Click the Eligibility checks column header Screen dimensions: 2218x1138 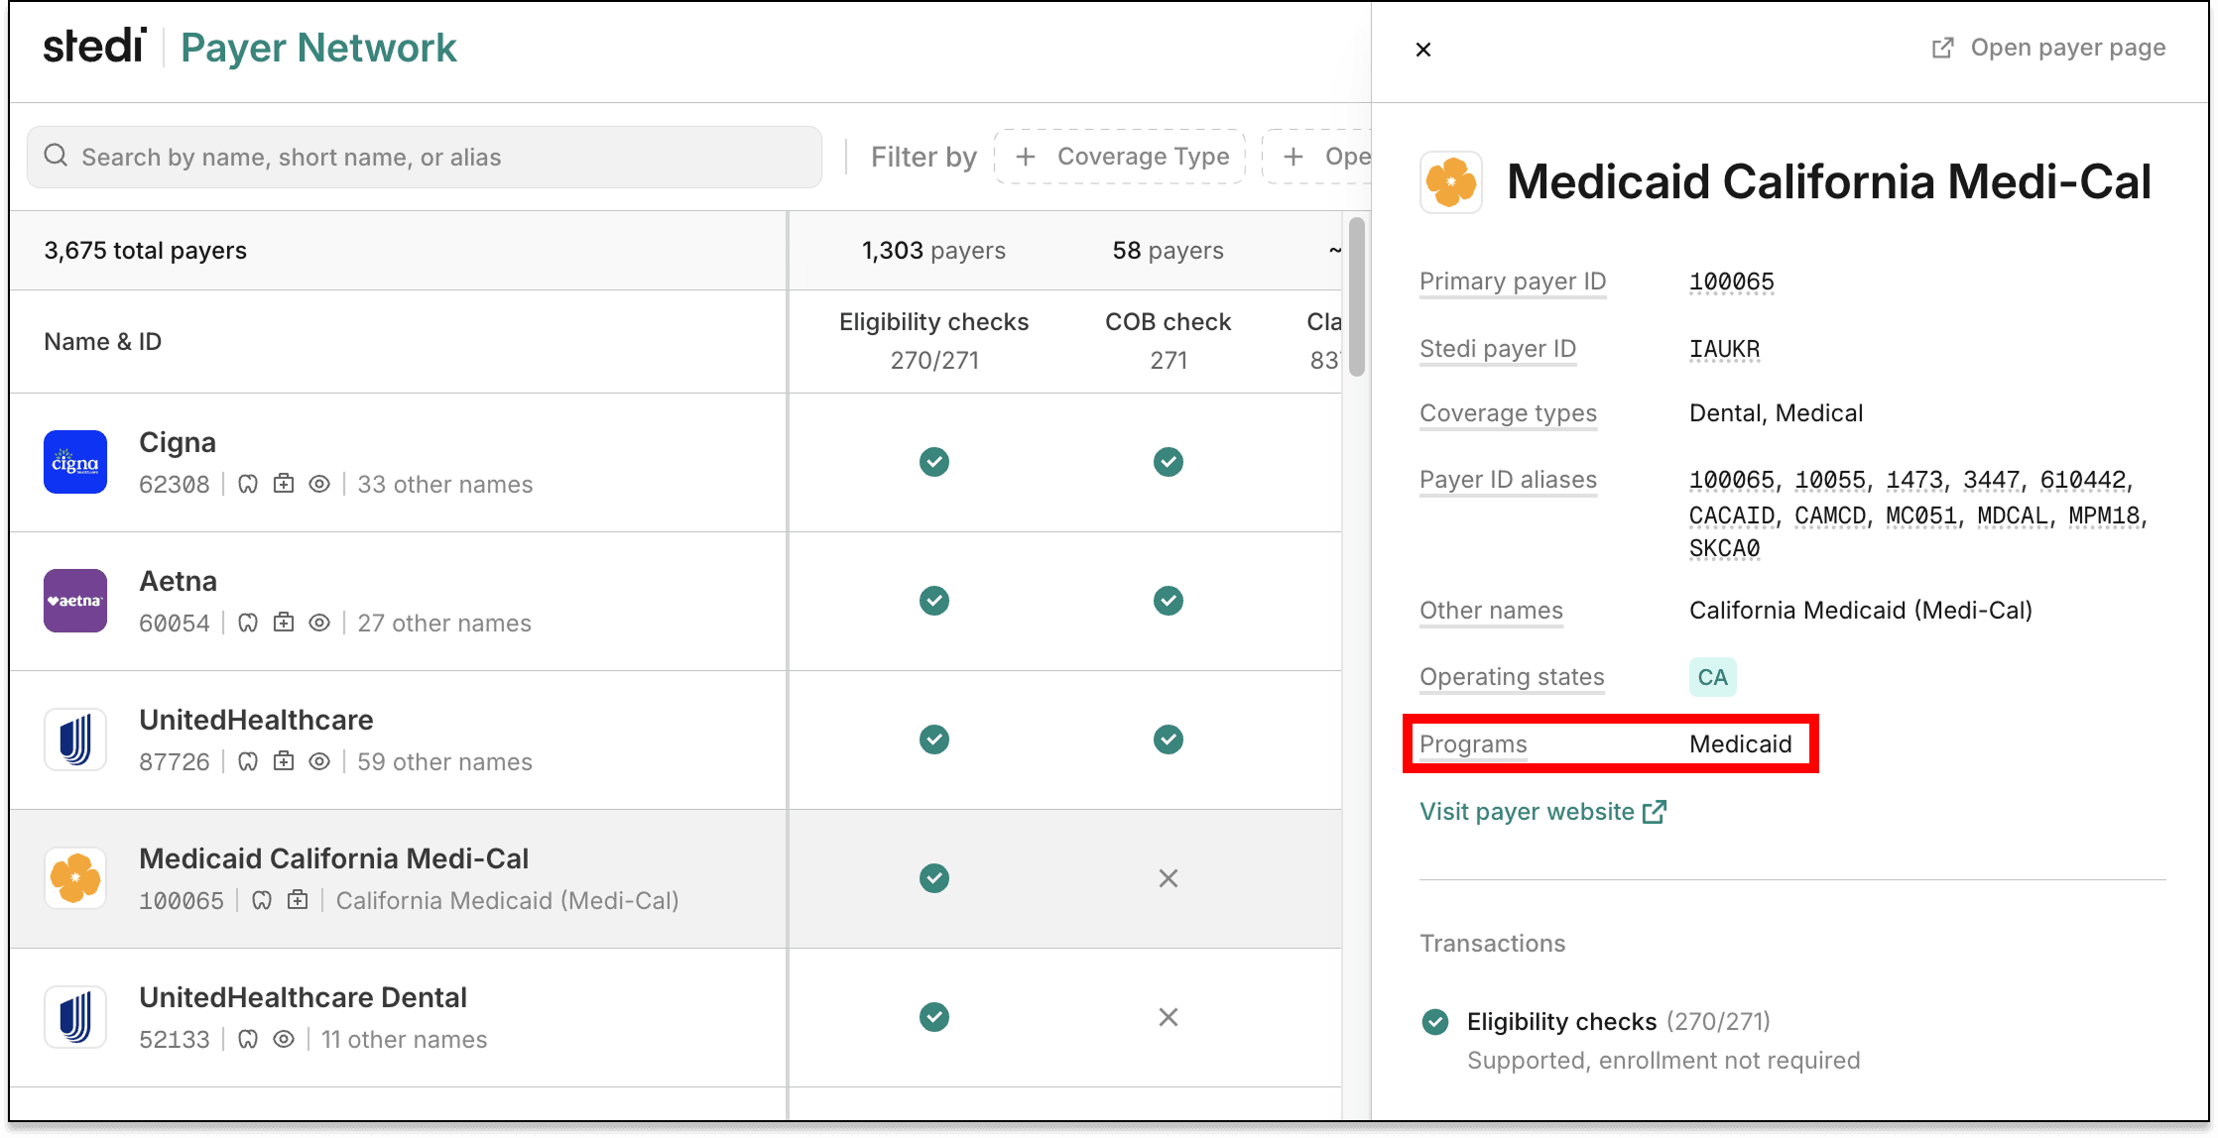click(934, 340)
